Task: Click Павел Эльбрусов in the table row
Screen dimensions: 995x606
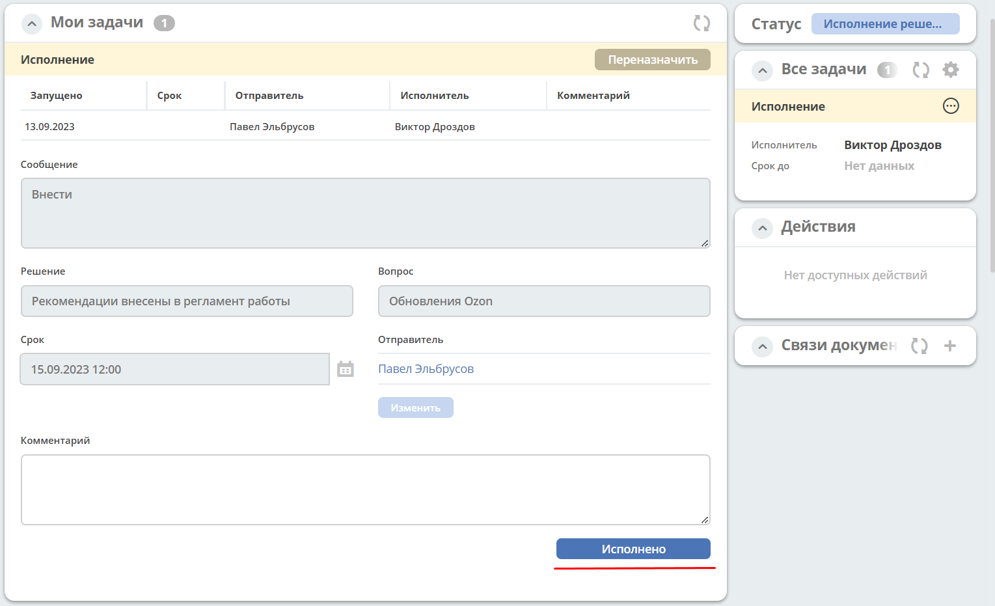Action: click(272, 127)
